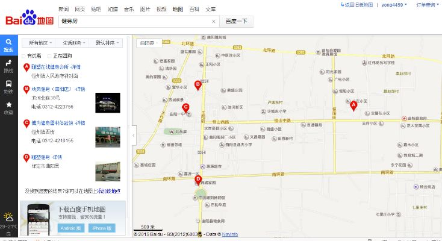This screenshot has width=442, height=241.
Task: Open the favorites star in sidebar
Action: coord(9,108)
